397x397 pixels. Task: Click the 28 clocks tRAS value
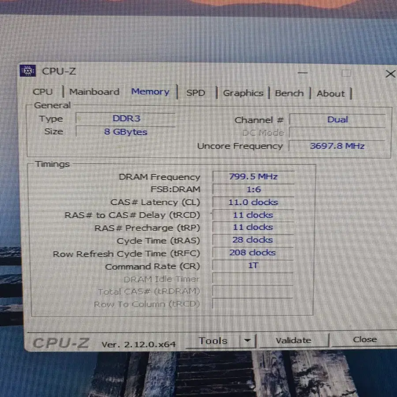coord(253,240)
